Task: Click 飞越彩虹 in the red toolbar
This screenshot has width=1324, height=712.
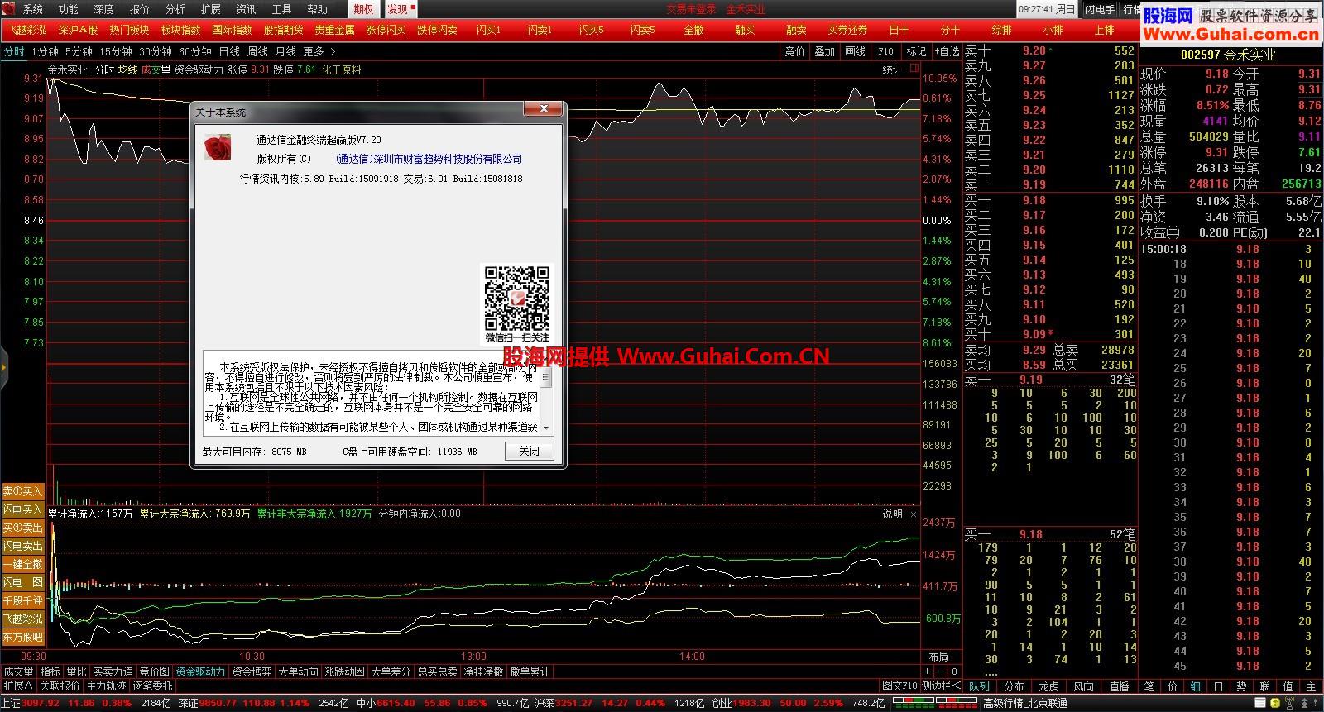Action: 26,30
